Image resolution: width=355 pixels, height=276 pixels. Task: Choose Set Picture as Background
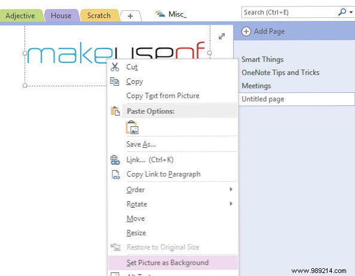click(173, 263)
